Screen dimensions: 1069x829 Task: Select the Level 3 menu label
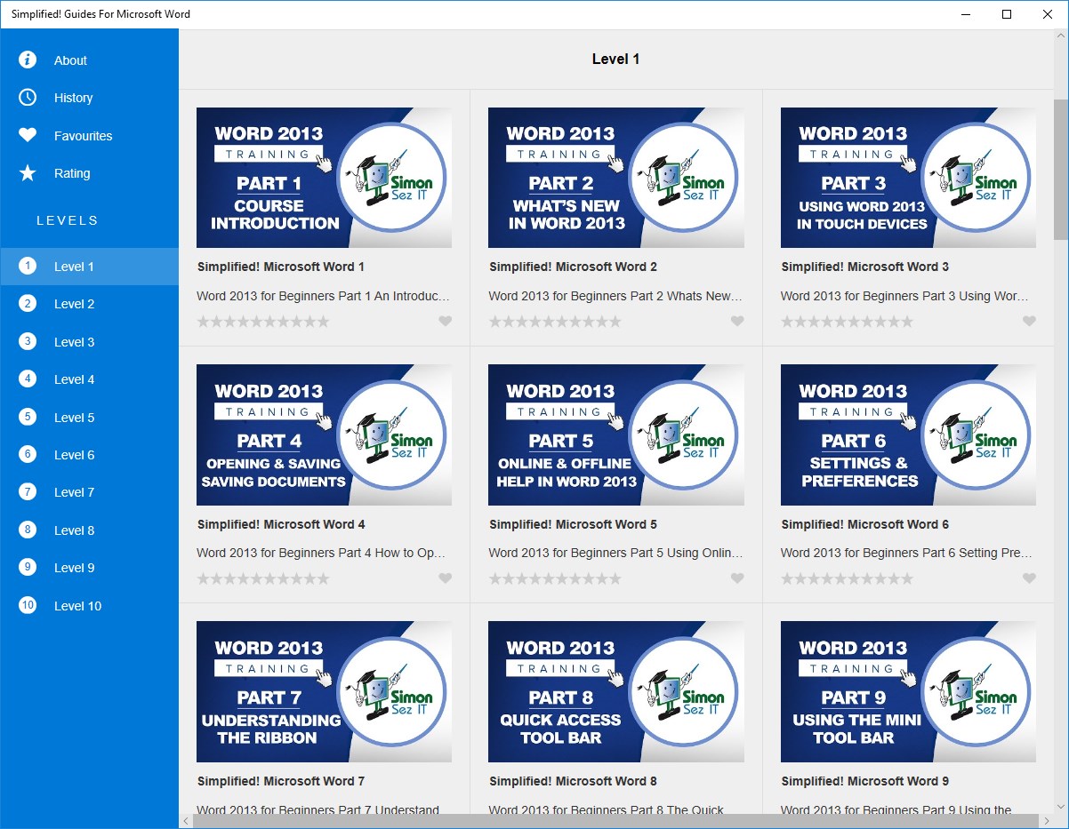[x=74, y=342]
